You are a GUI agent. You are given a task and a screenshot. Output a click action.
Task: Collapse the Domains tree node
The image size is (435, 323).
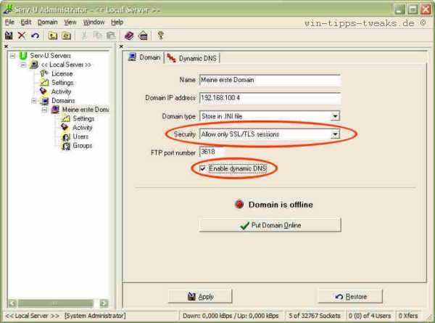(34, 101)
